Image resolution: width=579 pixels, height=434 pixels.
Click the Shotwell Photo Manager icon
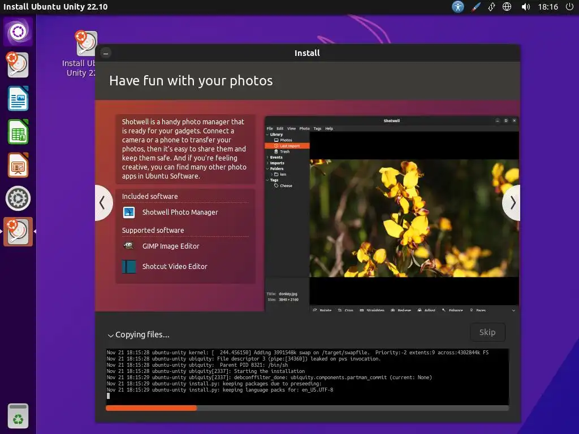[129, 212]
